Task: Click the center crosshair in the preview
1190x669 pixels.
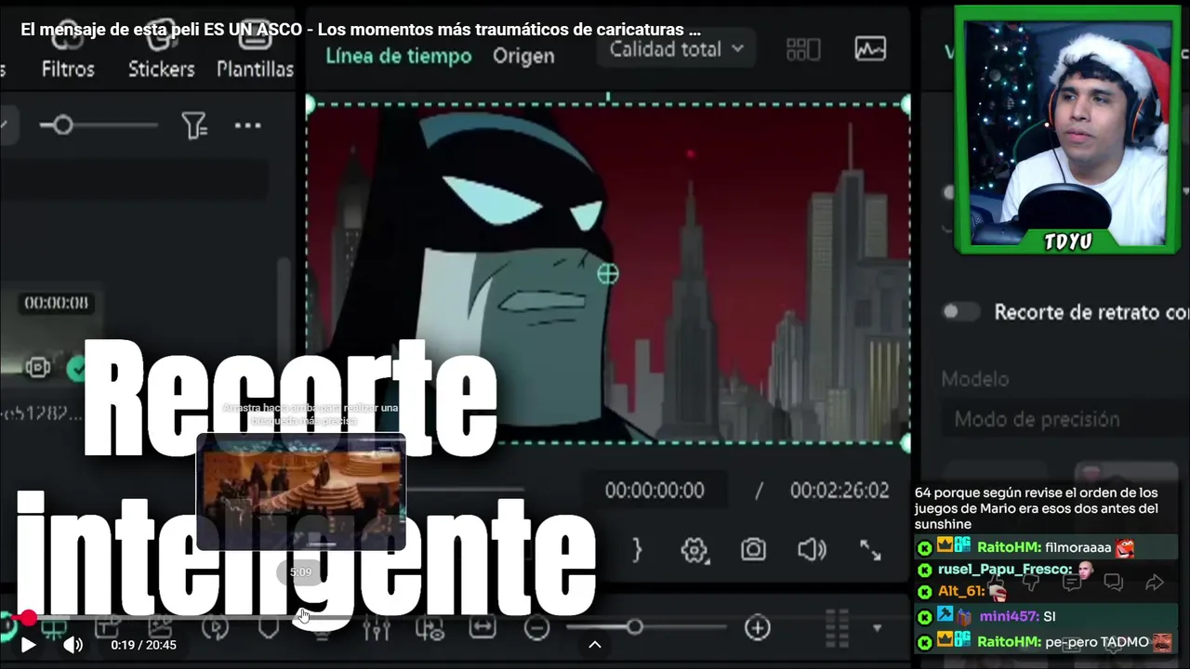Action: pos(608,273)
